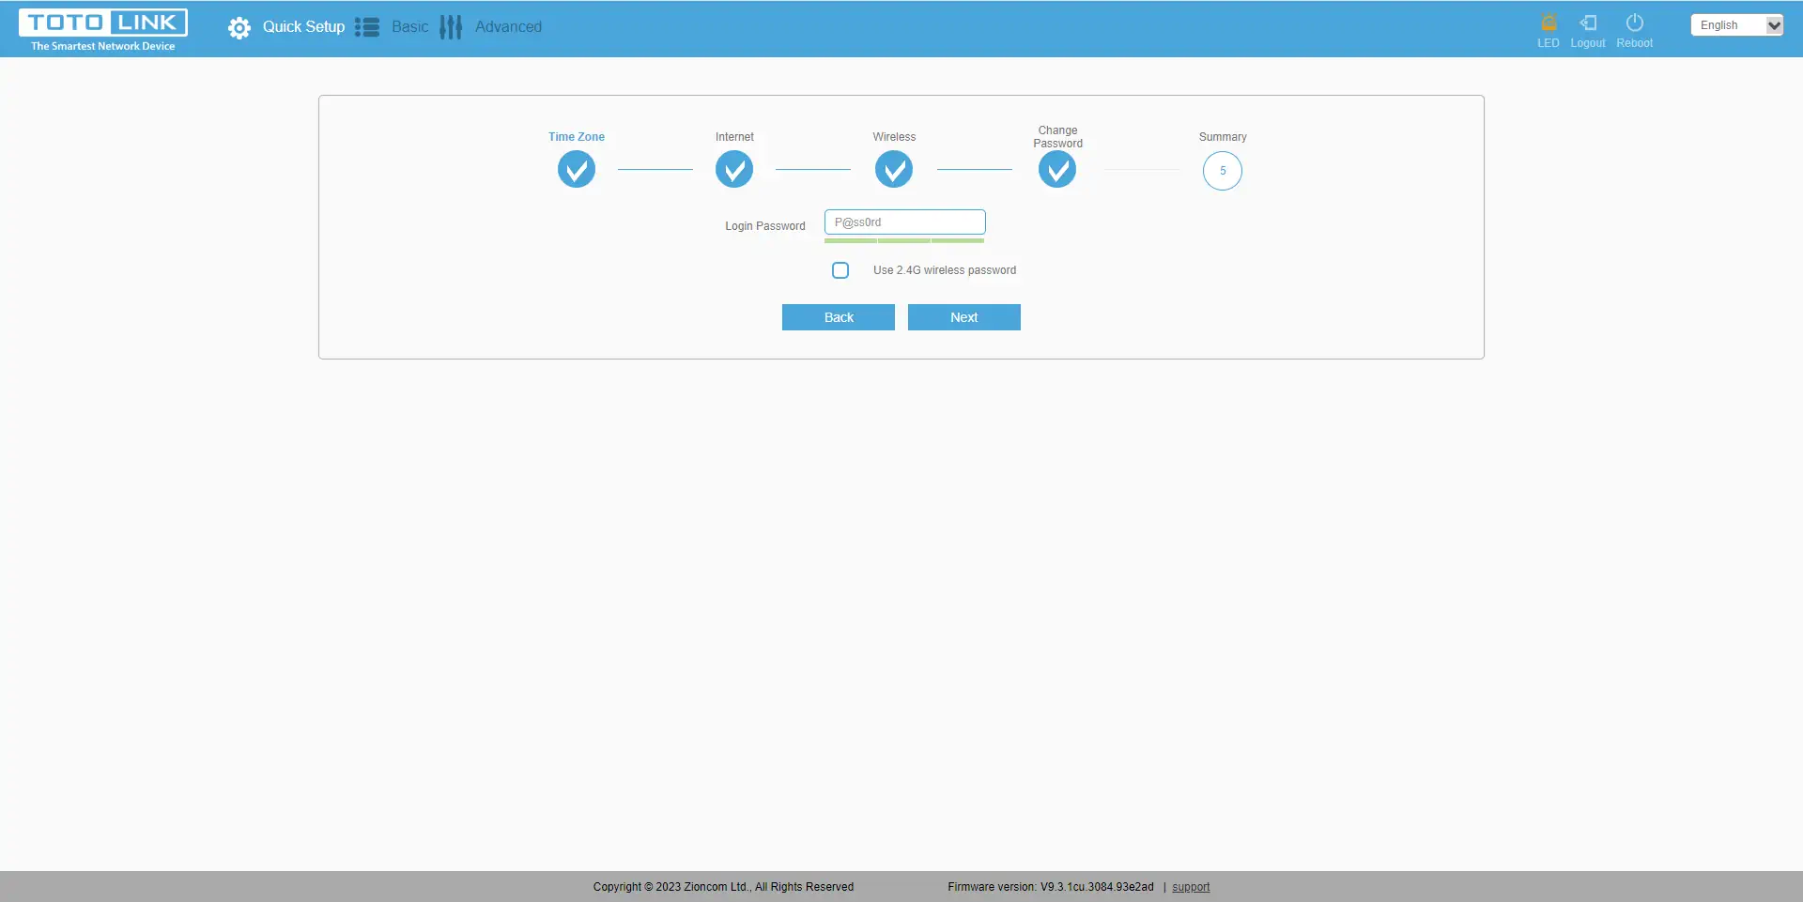Viewport: 1803px width, 902px height.
Task: Click the password strength indicator bar
Action: click(904, 241)
